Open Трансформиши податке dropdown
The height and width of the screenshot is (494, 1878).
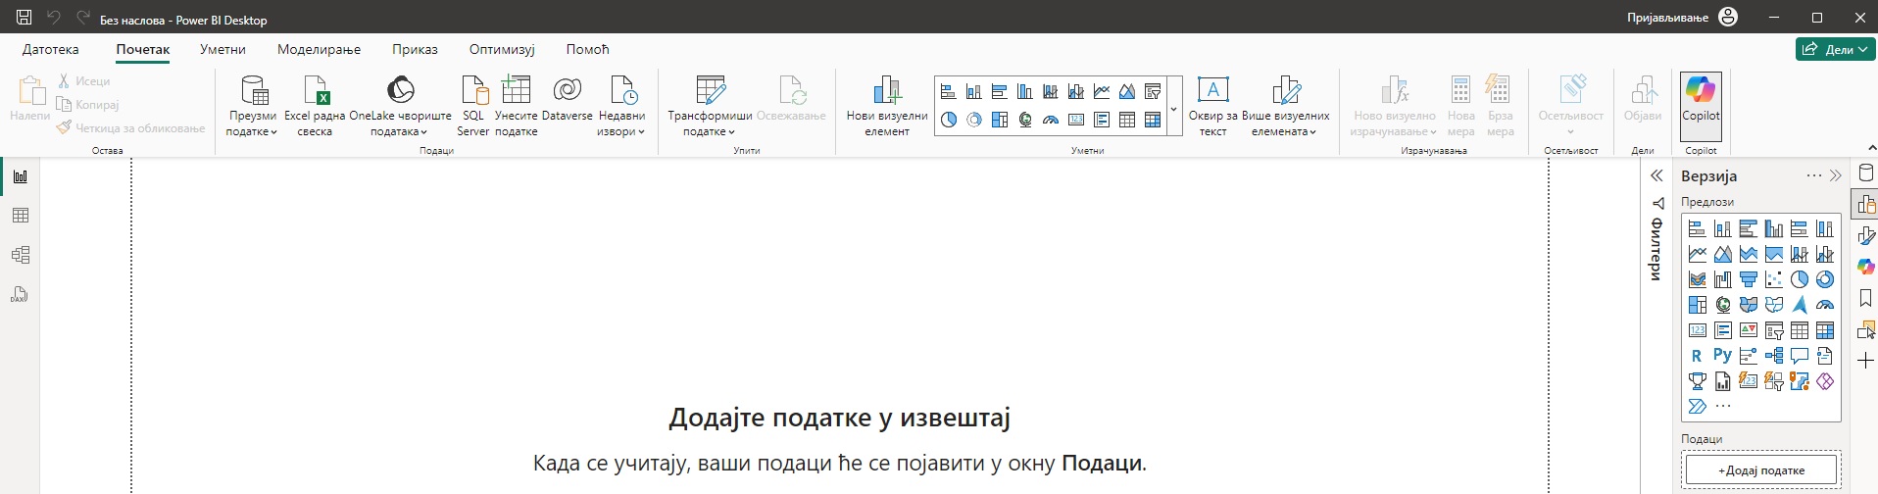point(709,131)
